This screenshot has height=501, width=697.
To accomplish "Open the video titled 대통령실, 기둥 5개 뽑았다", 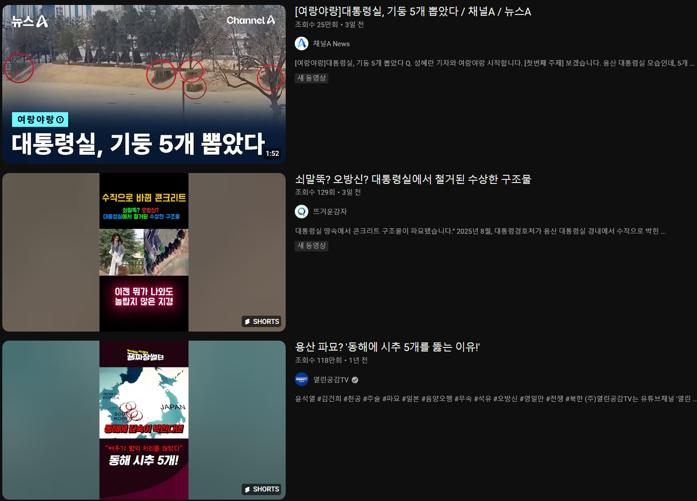I will (x=414, y=12).
